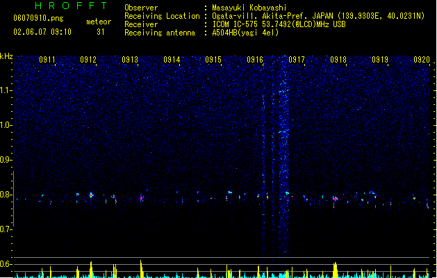Screen dimensions: 437x278
Task: Click the meteor count 31
Action: [x=101, y=32]
